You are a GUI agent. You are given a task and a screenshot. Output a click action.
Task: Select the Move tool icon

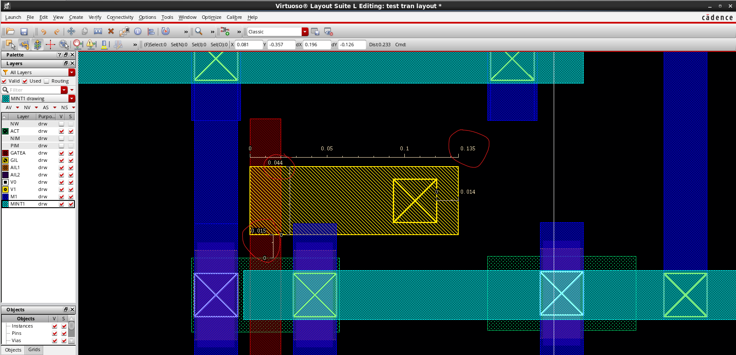(71, 31)
